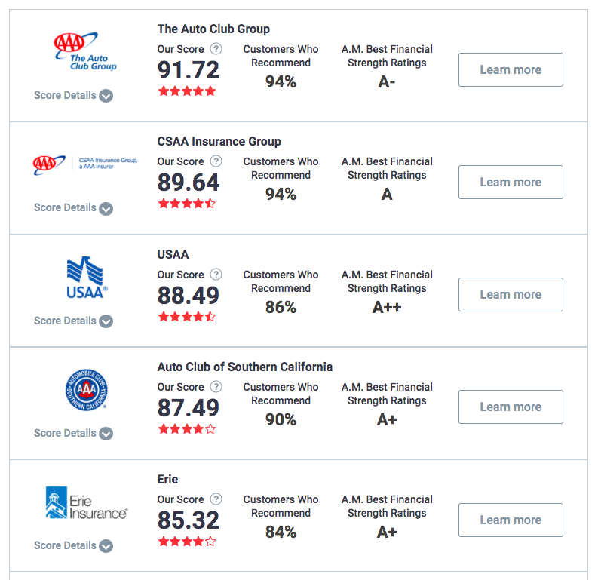Click the star rating below the 91.72 score
Screen dimensions: 601x580
pos(187,91)
